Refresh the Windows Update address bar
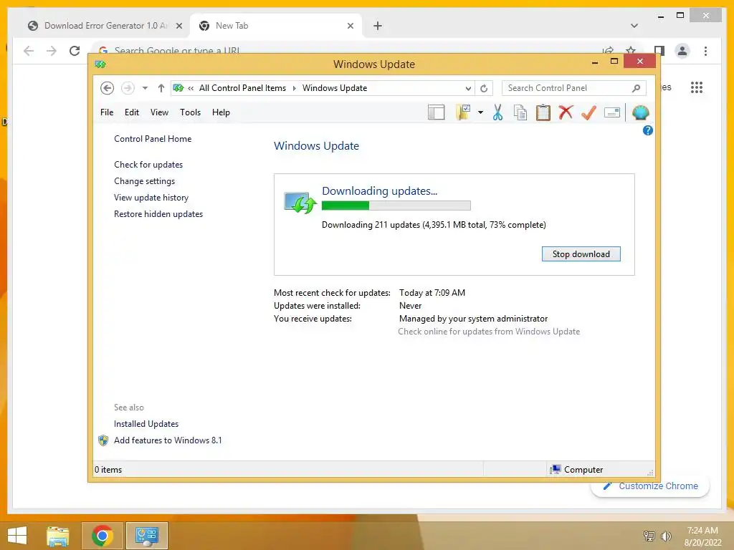The height and width of the screenshot is (550, 734). tap(484, 88)
